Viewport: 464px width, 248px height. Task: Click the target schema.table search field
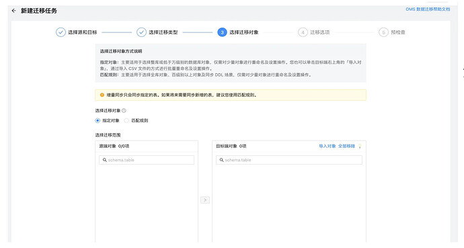[289, 160]
